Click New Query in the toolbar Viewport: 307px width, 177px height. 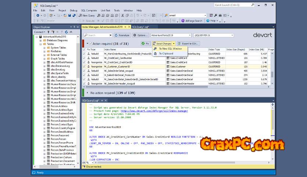87,15
